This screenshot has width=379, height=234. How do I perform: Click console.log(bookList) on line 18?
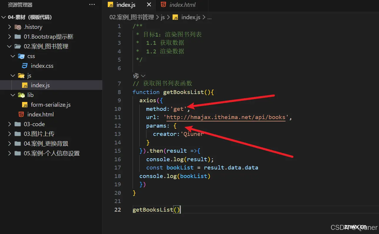point(175,176)
